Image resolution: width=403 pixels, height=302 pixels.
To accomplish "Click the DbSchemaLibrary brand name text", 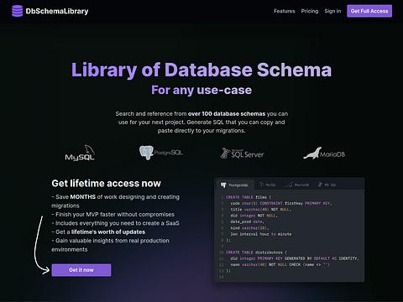I will click(x=57, y=11).
